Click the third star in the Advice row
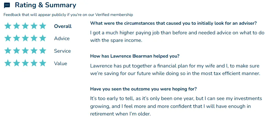The image size is (269, 121). pos(25,38)
